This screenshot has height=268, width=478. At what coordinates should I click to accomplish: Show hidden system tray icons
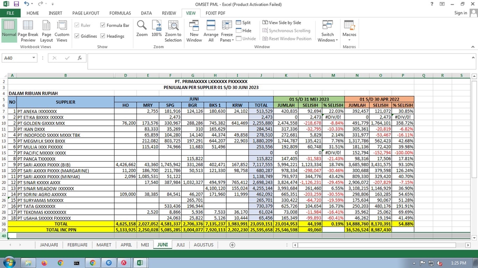414,263
